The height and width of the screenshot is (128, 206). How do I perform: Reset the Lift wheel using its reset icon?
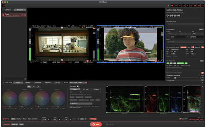coord(11,89)
